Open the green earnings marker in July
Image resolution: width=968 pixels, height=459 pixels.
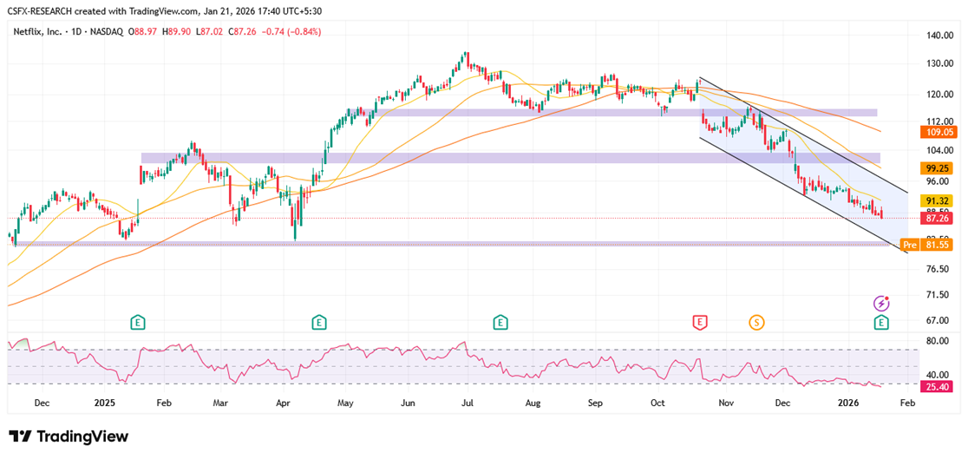point(500,323)
